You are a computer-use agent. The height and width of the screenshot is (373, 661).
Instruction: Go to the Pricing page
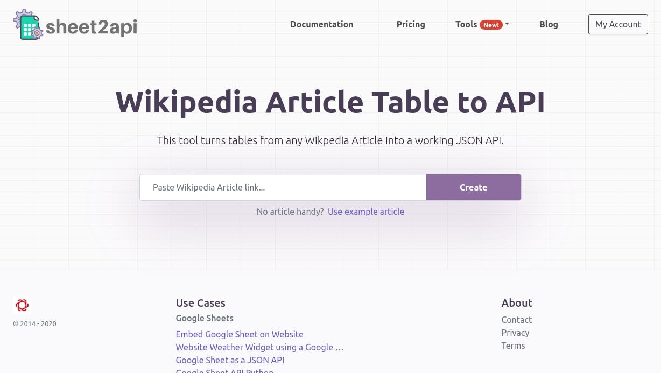411,24
